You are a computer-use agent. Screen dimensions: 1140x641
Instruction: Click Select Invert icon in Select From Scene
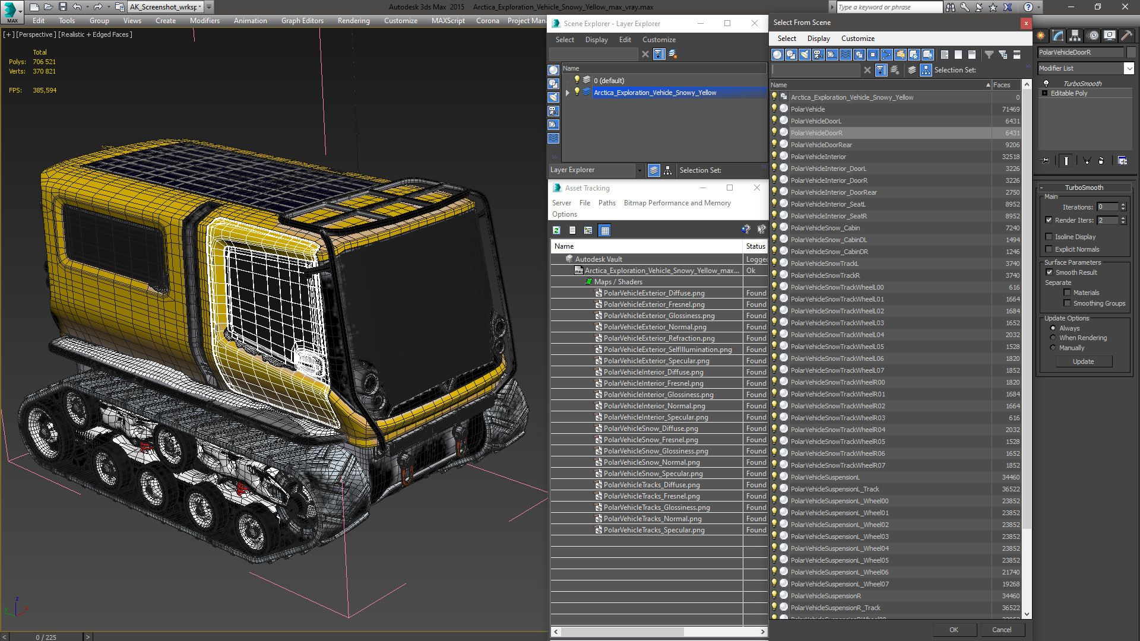click(x=972, y=55)
